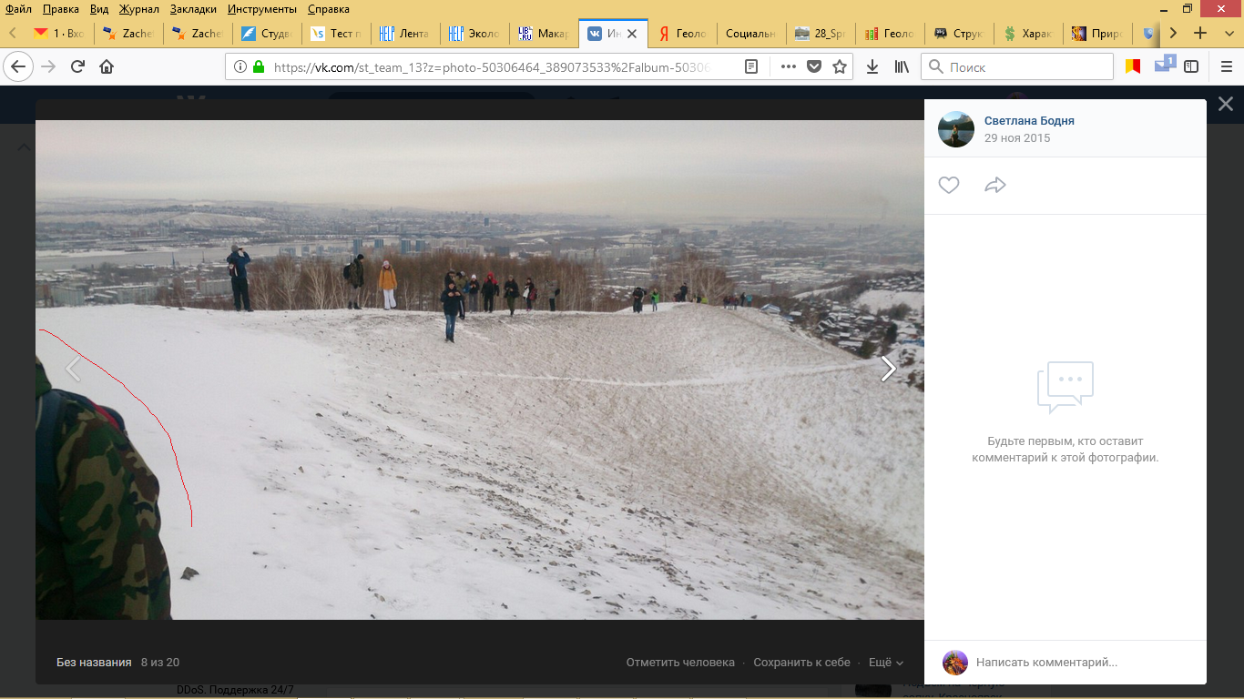Screen dimensions: 1244x699
Task: Share the photo using the arrow icon
Action: (995, 186)
